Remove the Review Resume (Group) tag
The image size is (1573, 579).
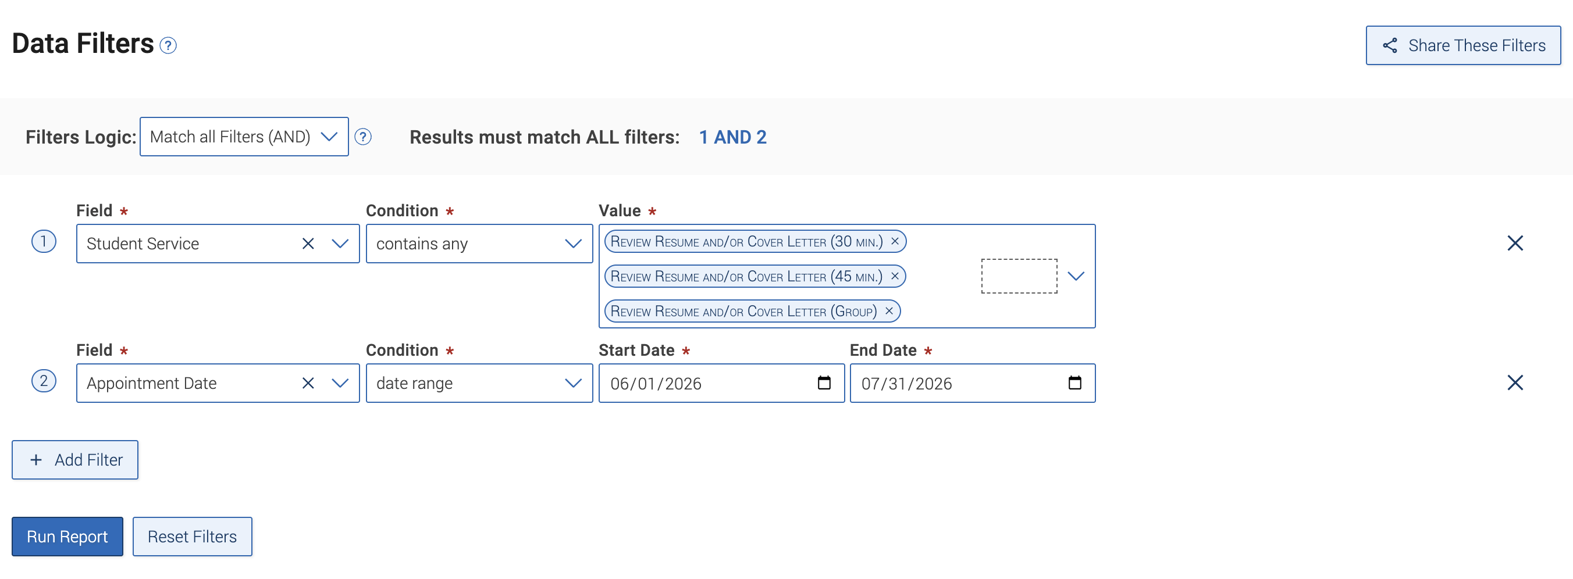pos(888,311)
